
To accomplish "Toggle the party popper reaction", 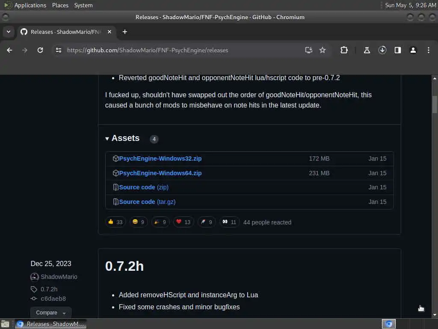I will (x=160, y=222).
